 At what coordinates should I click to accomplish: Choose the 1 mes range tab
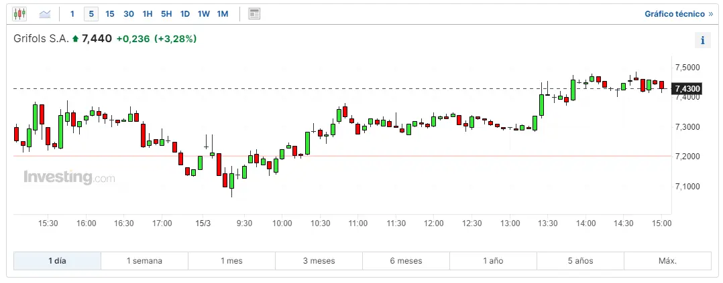[231, 261]
